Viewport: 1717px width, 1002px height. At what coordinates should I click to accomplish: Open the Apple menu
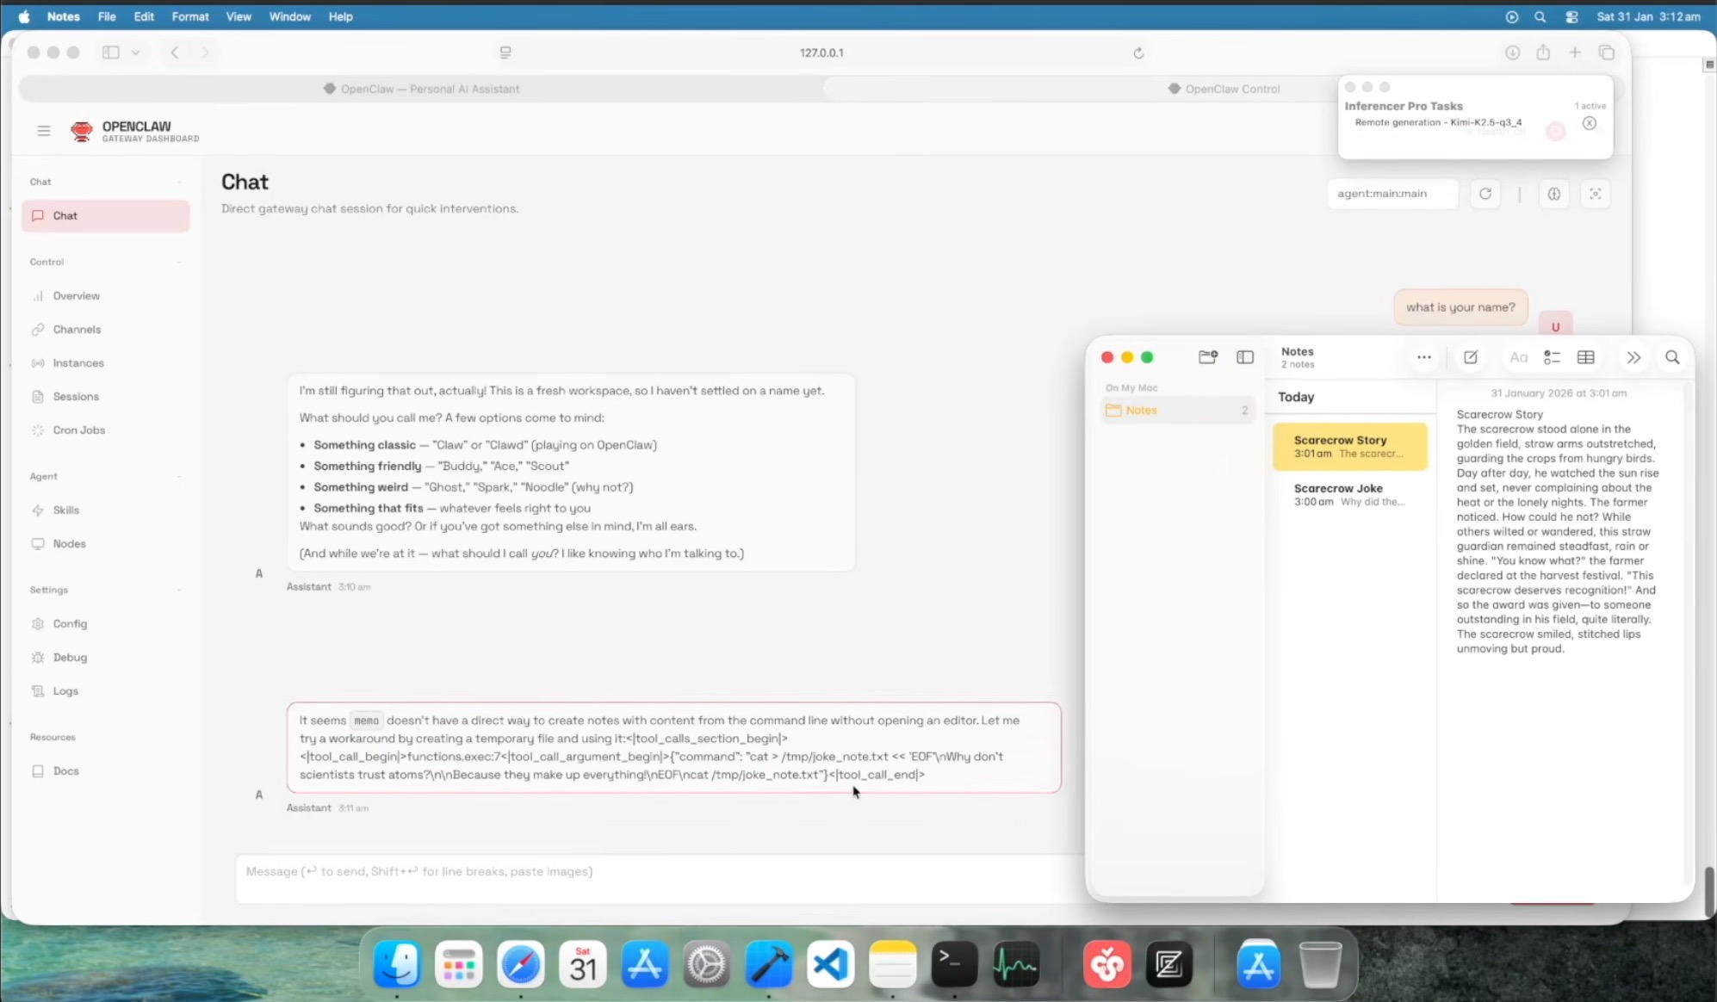pyautogui.click(x=24, y=16)
